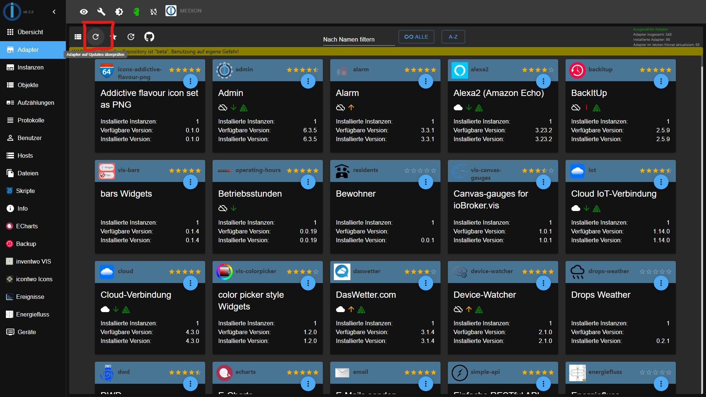Viewport: 706px width, 397px height.
Task: Go to Protokolle in the sidebar
Action: click(x=31, y=120)
